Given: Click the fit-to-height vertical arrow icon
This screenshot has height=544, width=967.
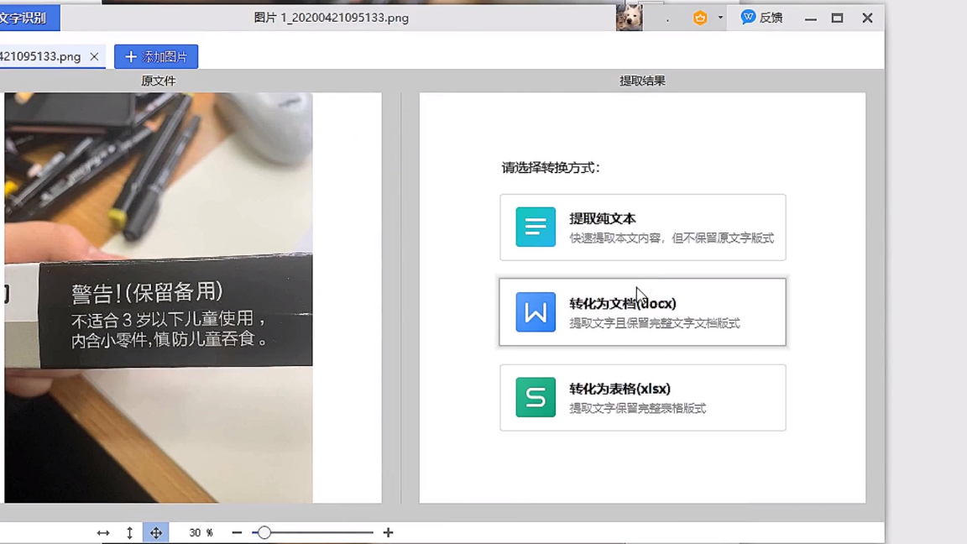Looking at the screenshot, I should point(129,533).
